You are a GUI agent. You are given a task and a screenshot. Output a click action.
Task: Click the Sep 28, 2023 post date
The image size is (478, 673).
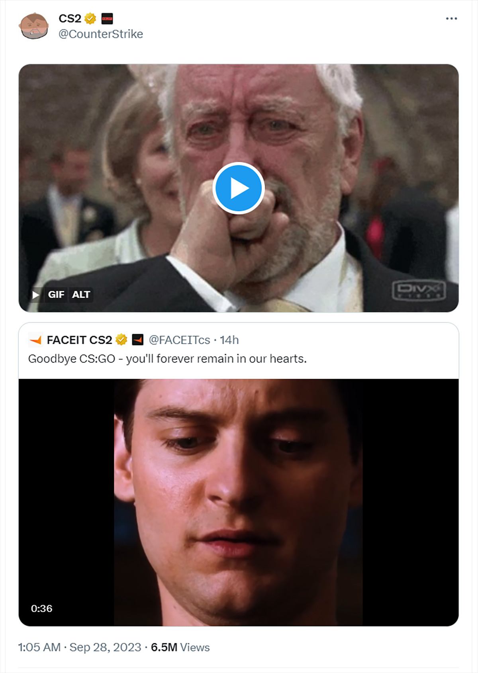[105, 647]
